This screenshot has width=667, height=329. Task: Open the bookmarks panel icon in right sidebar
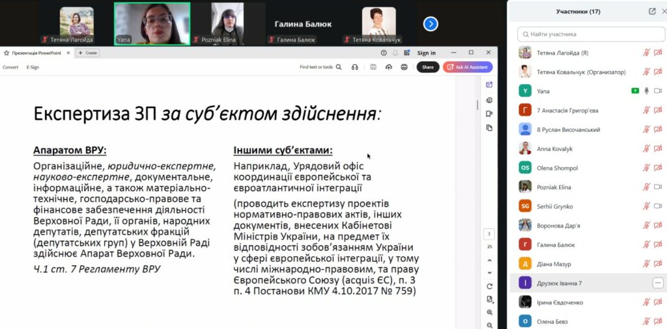pyautogui.click(x=489, y=114)
